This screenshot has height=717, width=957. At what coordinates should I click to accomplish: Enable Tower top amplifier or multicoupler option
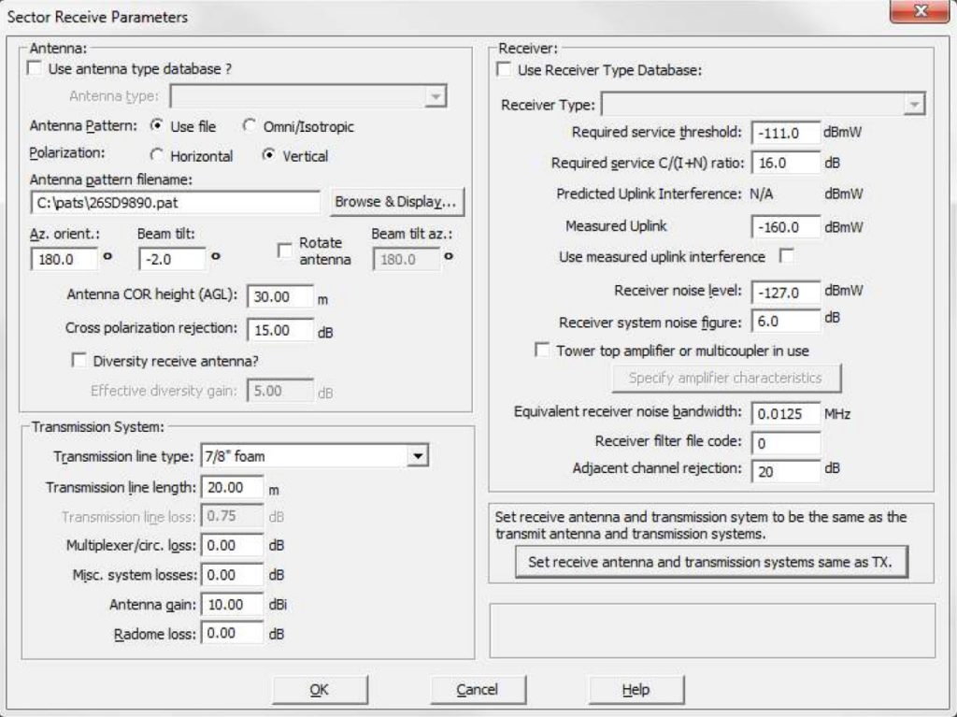pyautogui.click(x=542, y=351)
